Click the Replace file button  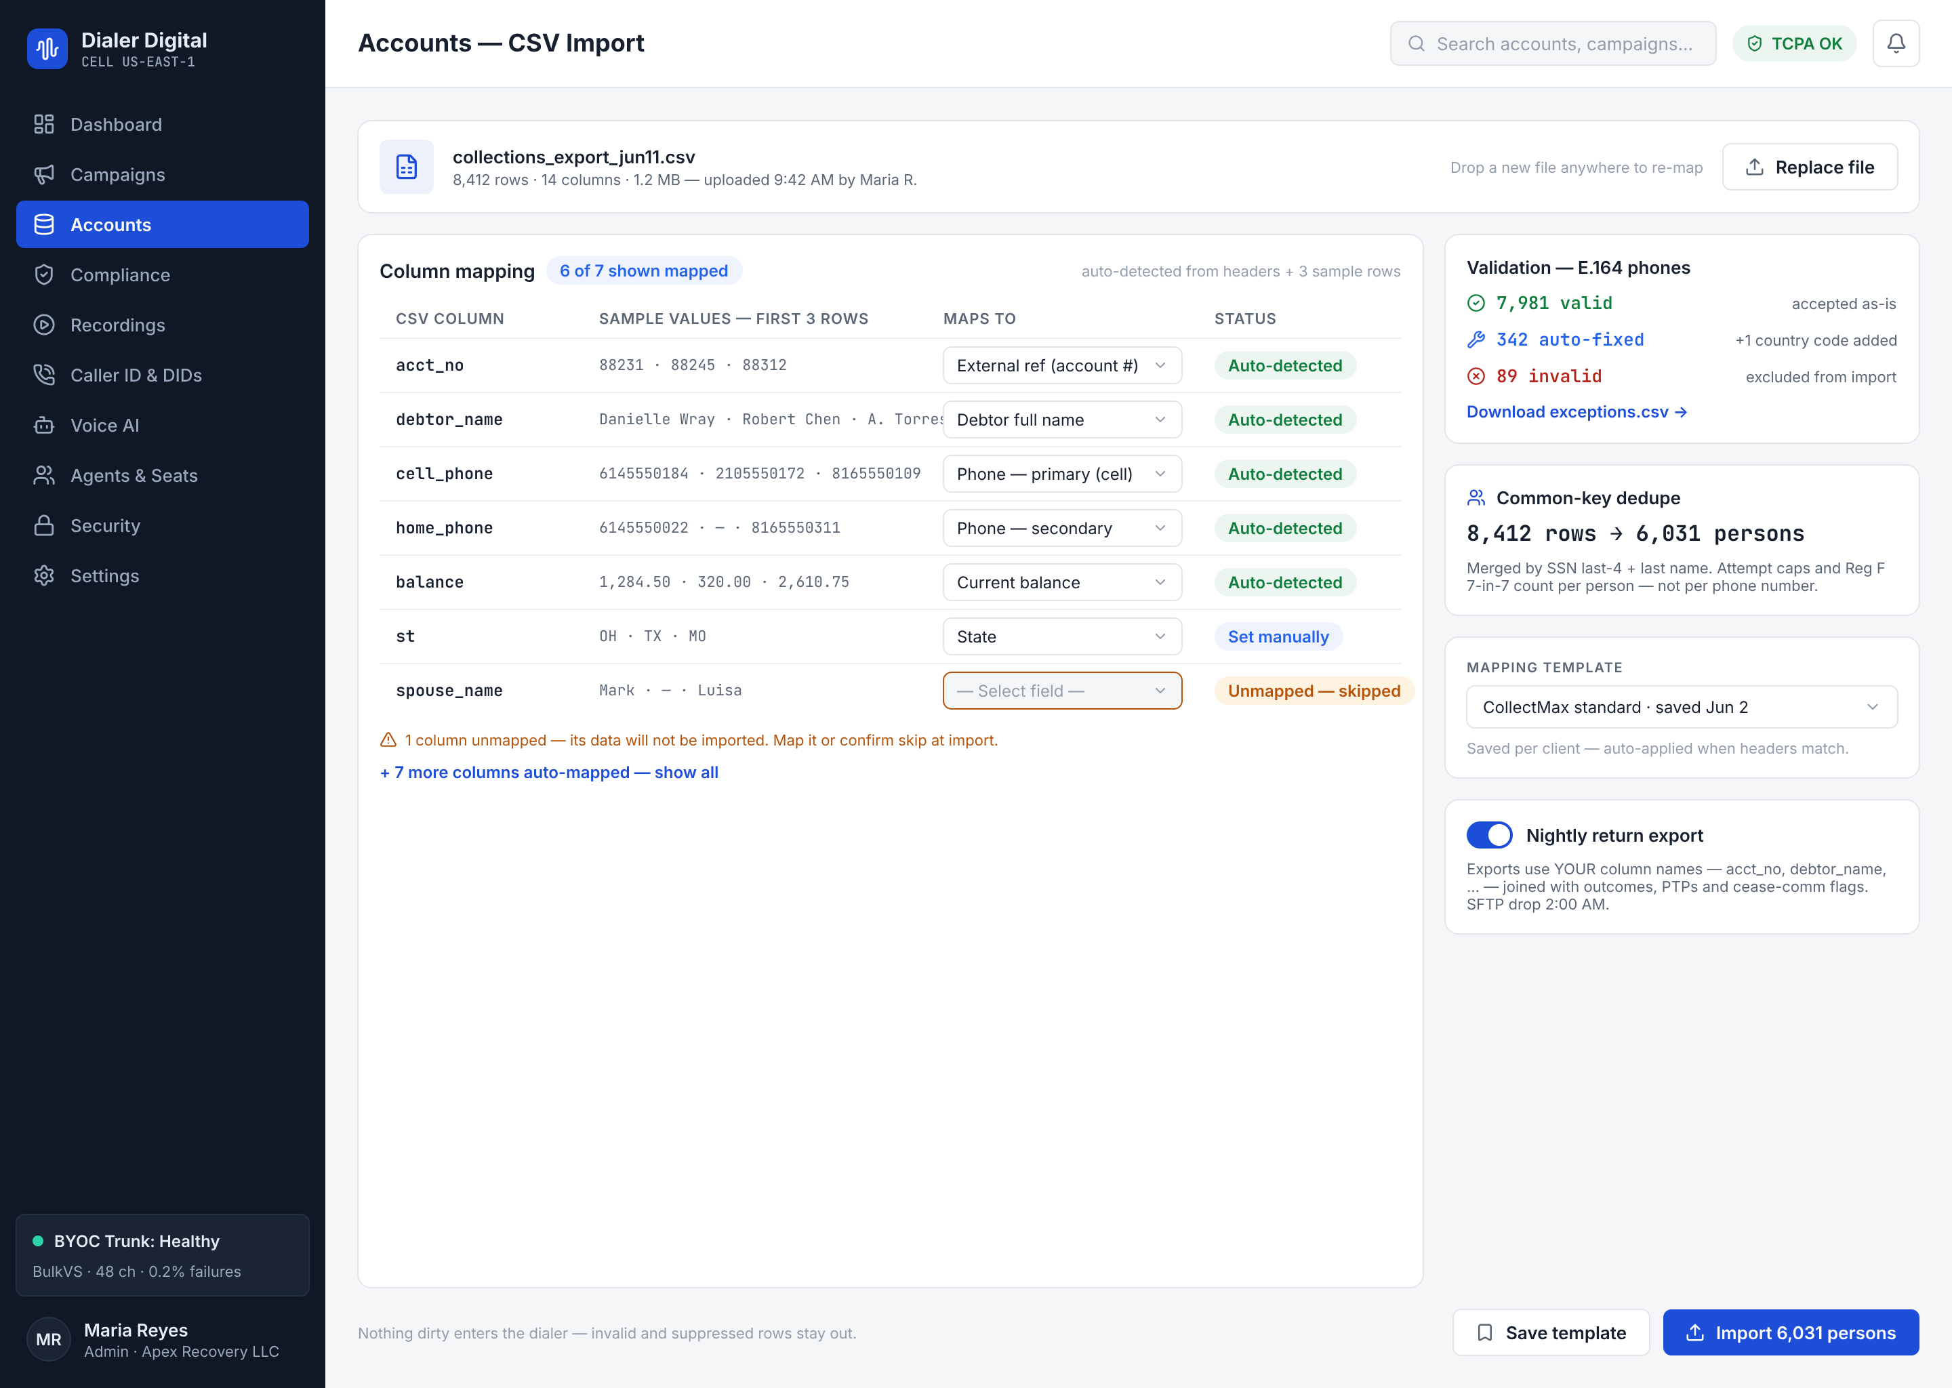tap(1809, 167)
